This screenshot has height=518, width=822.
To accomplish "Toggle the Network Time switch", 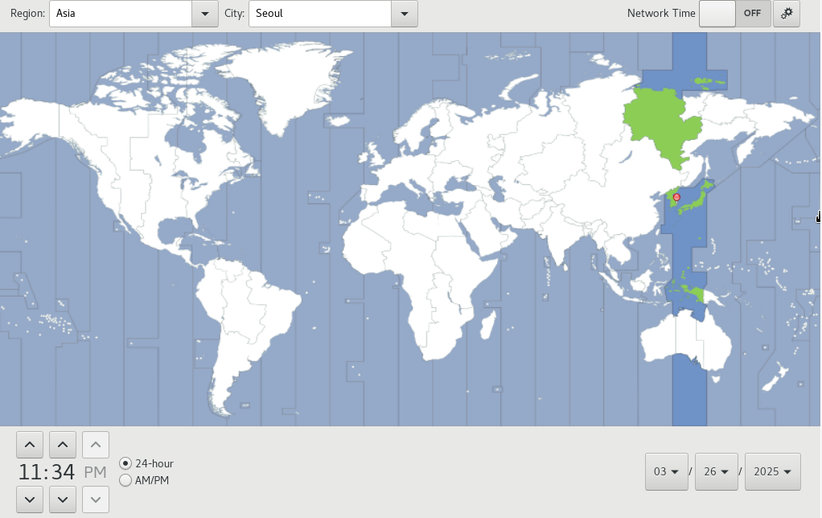I will pyautogui.click(x=735, y=13).
